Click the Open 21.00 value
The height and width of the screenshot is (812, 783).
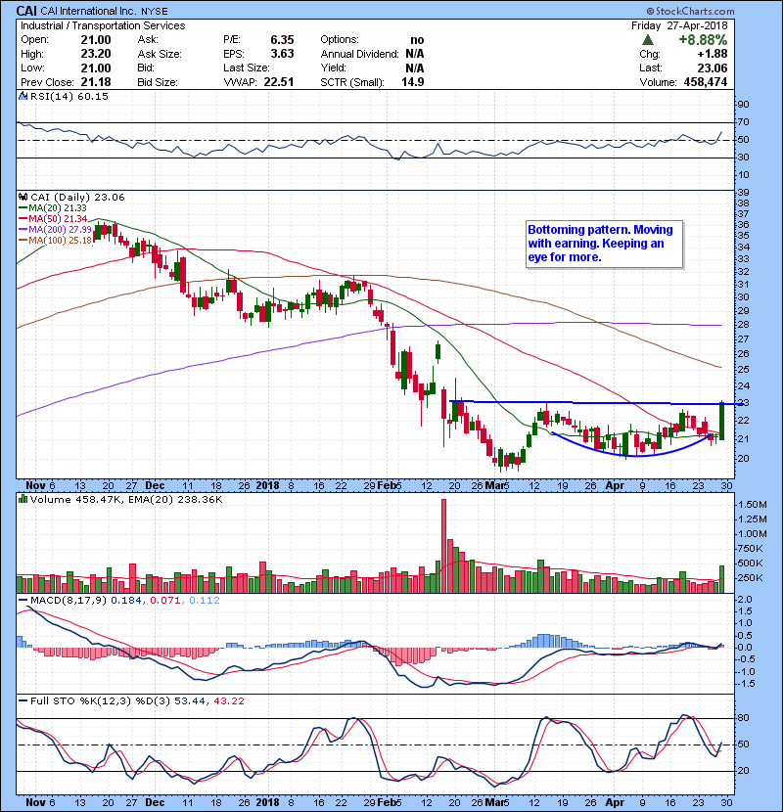96,40
